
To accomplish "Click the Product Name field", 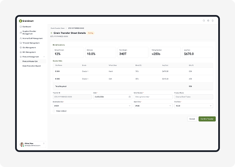I will point(193,97).
